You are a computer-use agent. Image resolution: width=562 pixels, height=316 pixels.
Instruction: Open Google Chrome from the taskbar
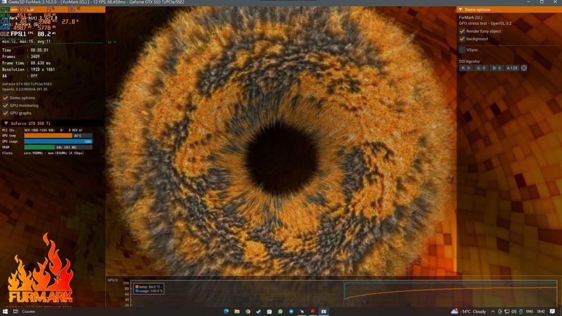[248, 312]
